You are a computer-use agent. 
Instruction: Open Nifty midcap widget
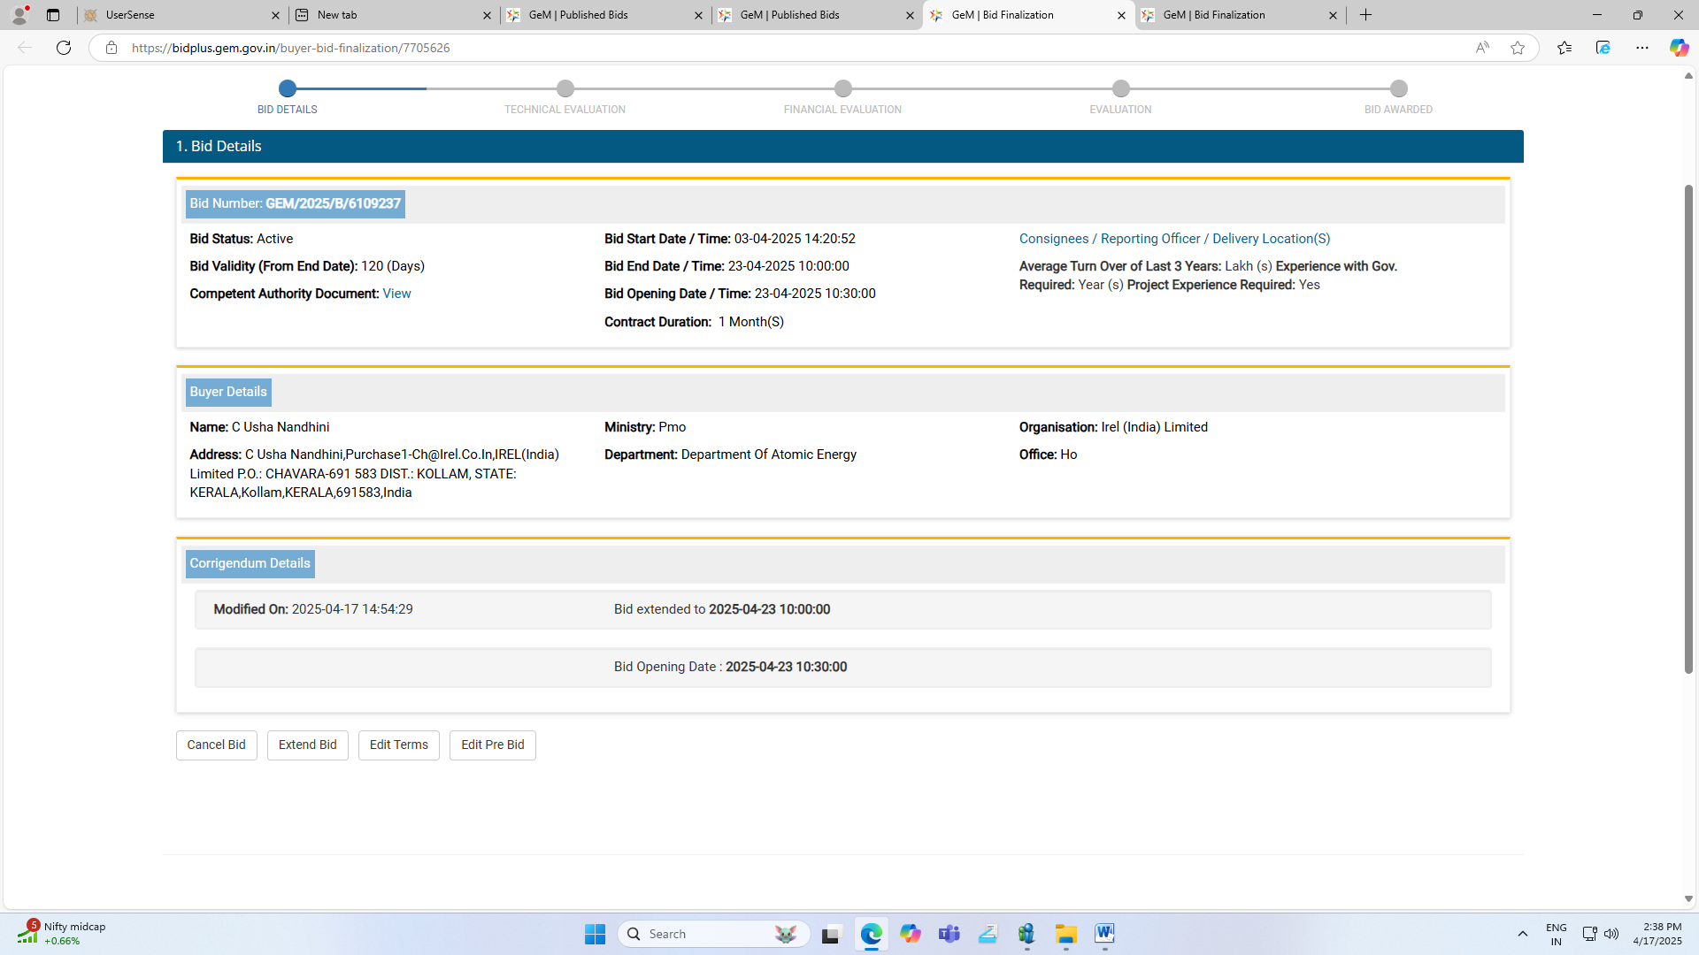(62, 934)
